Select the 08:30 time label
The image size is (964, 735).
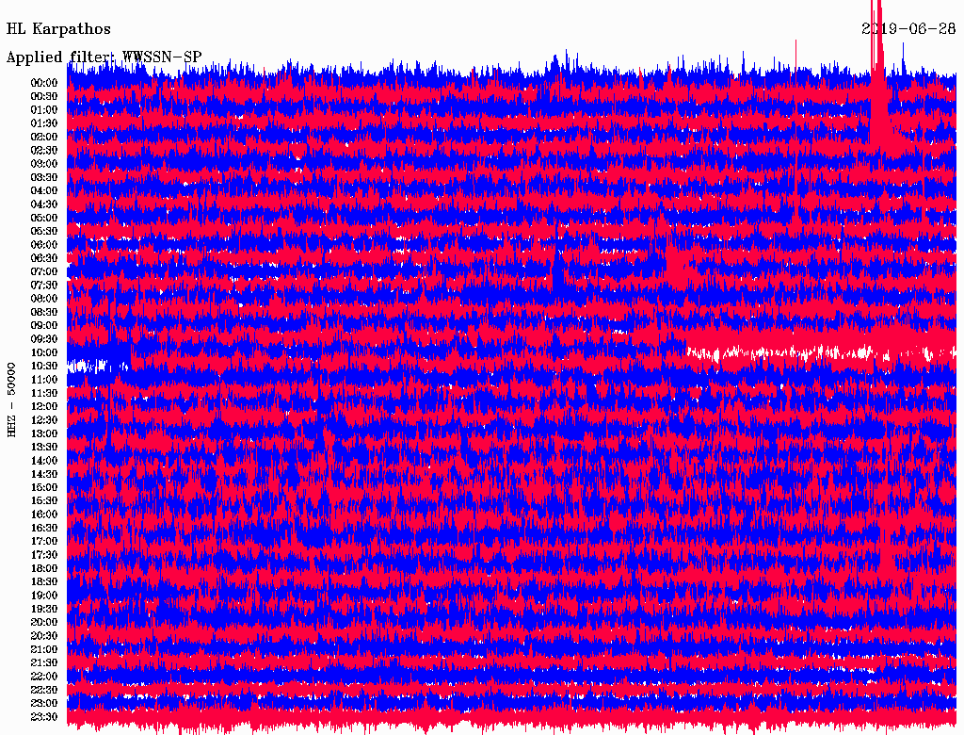(x=44, y=312)
